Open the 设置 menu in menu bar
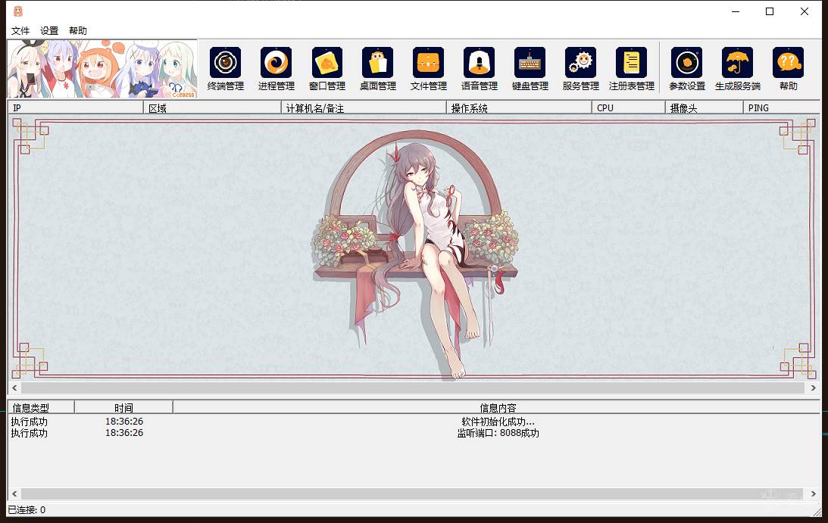Viewport: 828px width, 523px height. (x=49, y=31)
